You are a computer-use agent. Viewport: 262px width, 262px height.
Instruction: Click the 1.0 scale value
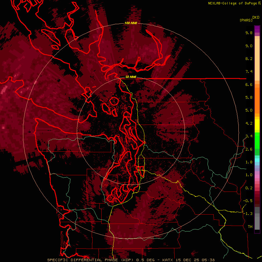pos(249,175)
